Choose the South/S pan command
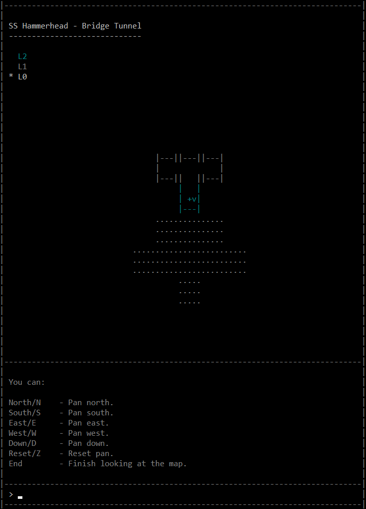 24,413
